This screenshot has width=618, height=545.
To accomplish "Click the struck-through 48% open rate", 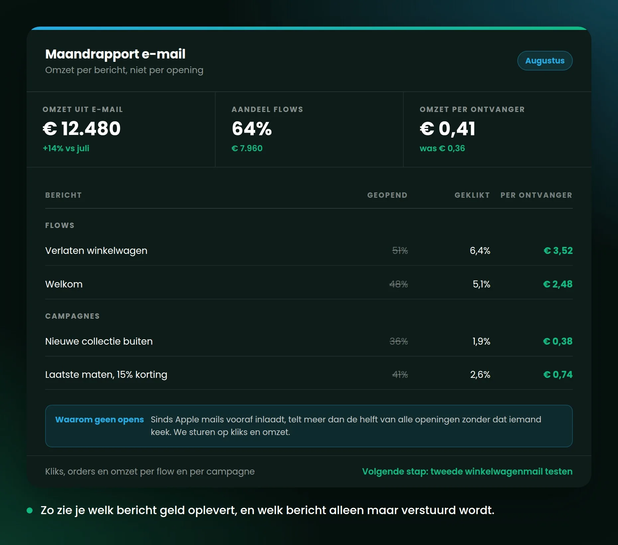I will [x=399, y=284].
